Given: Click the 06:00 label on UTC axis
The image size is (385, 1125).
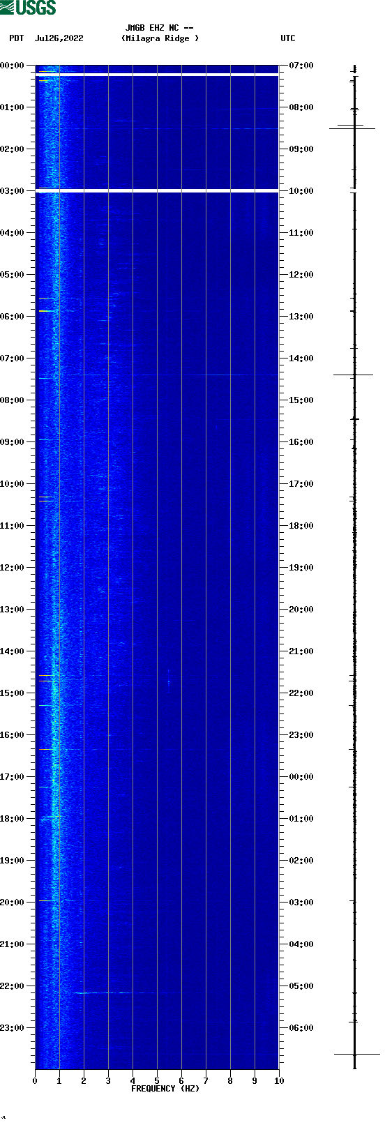Looking at the screenshot, I should (301, 1028).
